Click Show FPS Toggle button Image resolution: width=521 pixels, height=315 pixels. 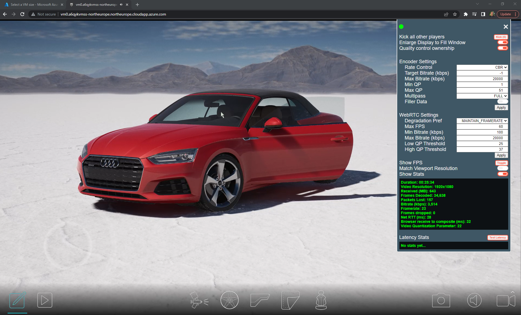[501, 163]
